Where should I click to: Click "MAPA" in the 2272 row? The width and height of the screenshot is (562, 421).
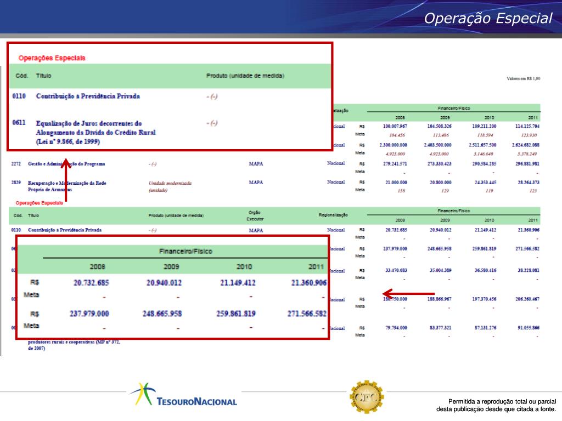click(256, 163)
